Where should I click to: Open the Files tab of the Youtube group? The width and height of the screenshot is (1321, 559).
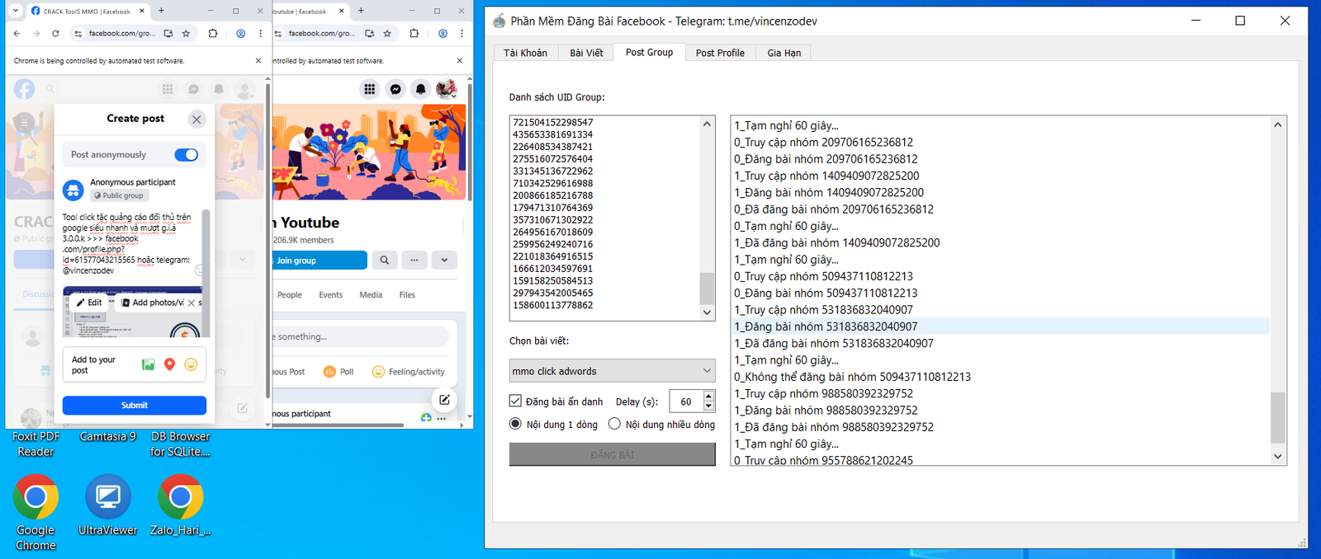click(x=407, y=295)
